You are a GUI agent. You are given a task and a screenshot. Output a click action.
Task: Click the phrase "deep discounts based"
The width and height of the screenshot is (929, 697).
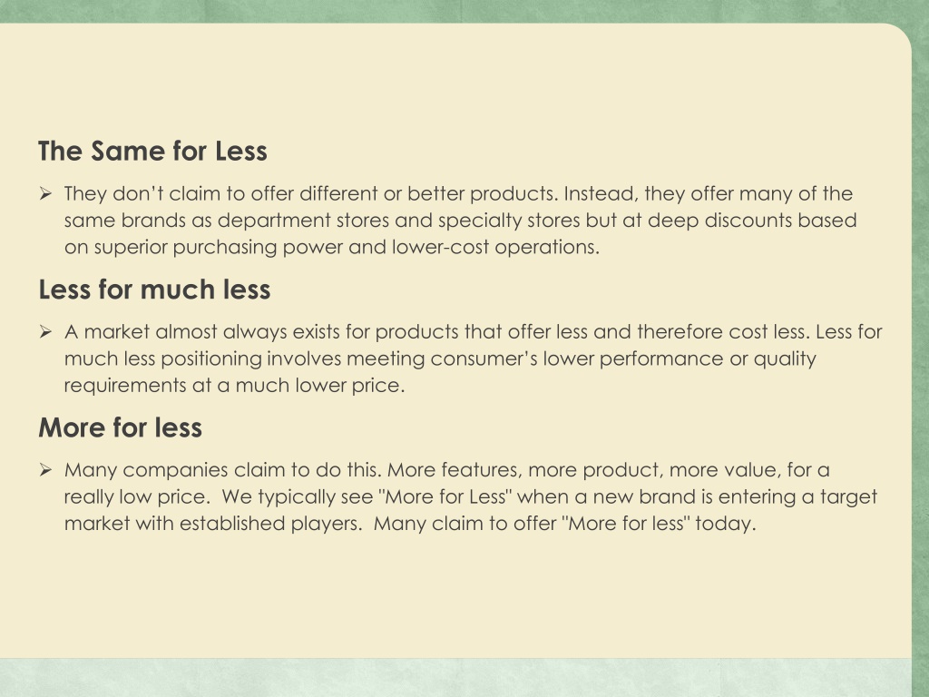click(x=752, y=221)
